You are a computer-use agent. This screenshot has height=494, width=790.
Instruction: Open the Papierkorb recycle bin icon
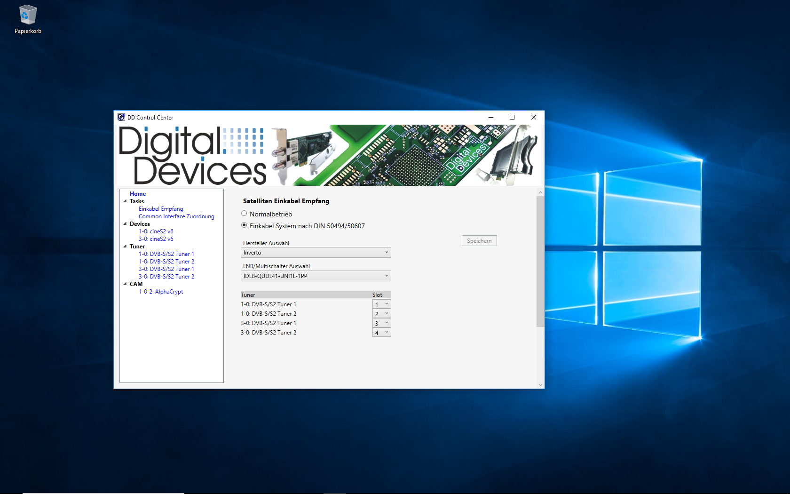pos(28,20)
